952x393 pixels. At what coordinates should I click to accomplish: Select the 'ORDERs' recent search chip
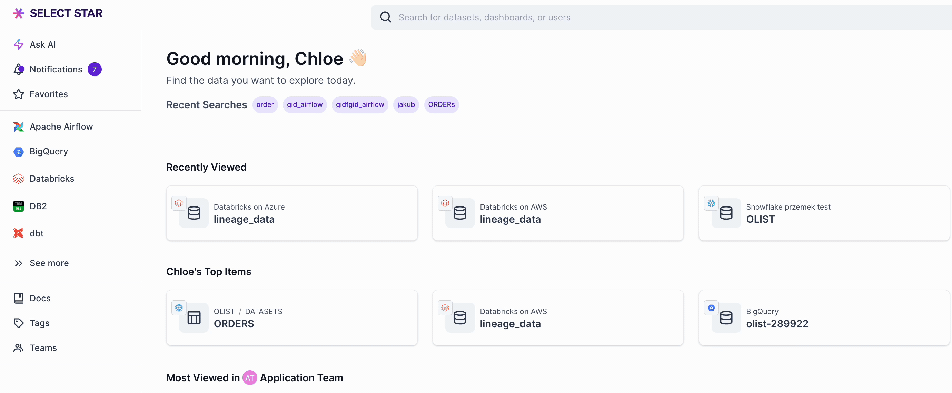click(441, 105)
